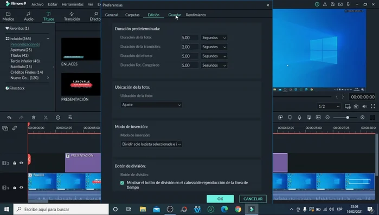The image size is (379, 215).
Task: Click the redo arrow in timeline toolbar
Action: point(21,118)
